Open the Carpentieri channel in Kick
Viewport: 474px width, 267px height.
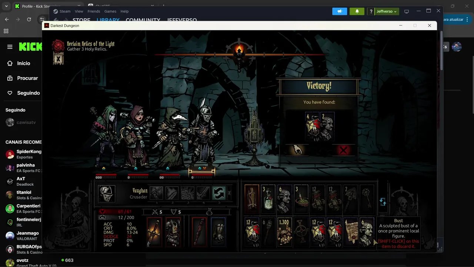[23, 208]
